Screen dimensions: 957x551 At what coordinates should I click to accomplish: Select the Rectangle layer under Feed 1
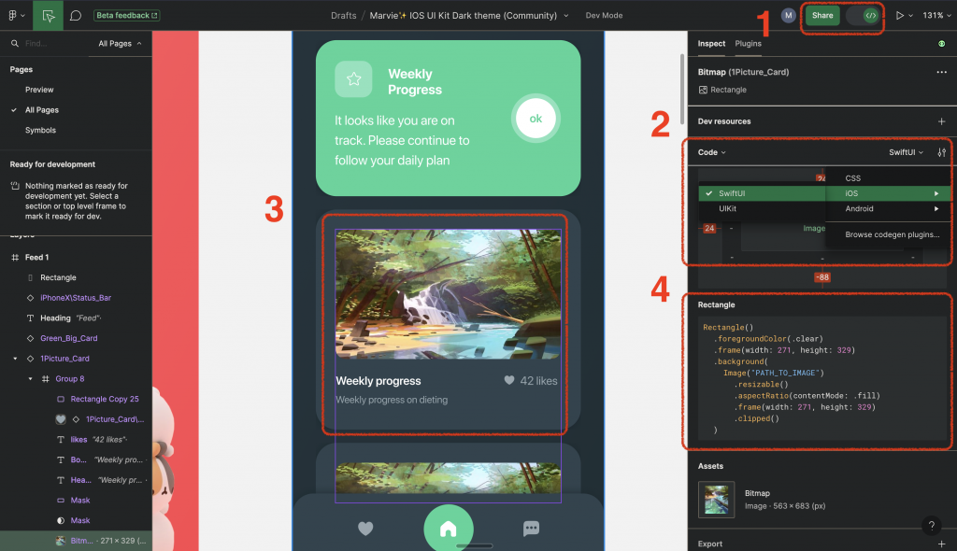click(58, 277)
